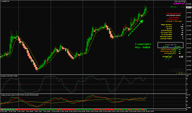Click the green 05:01 candle timer

coord(173,7)
